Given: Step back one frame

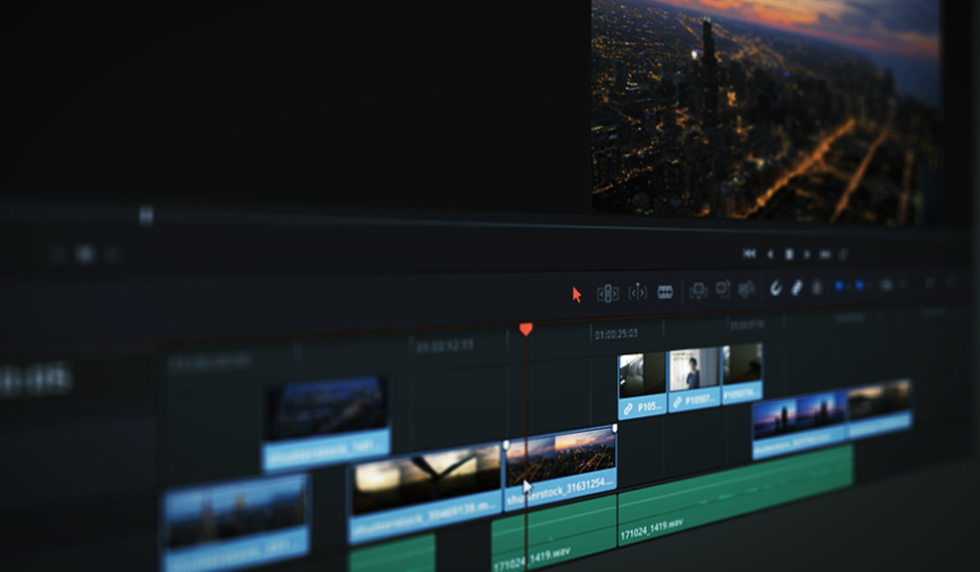Looking at the screenshot, I should pyautogui.click(x=771, y=252).
